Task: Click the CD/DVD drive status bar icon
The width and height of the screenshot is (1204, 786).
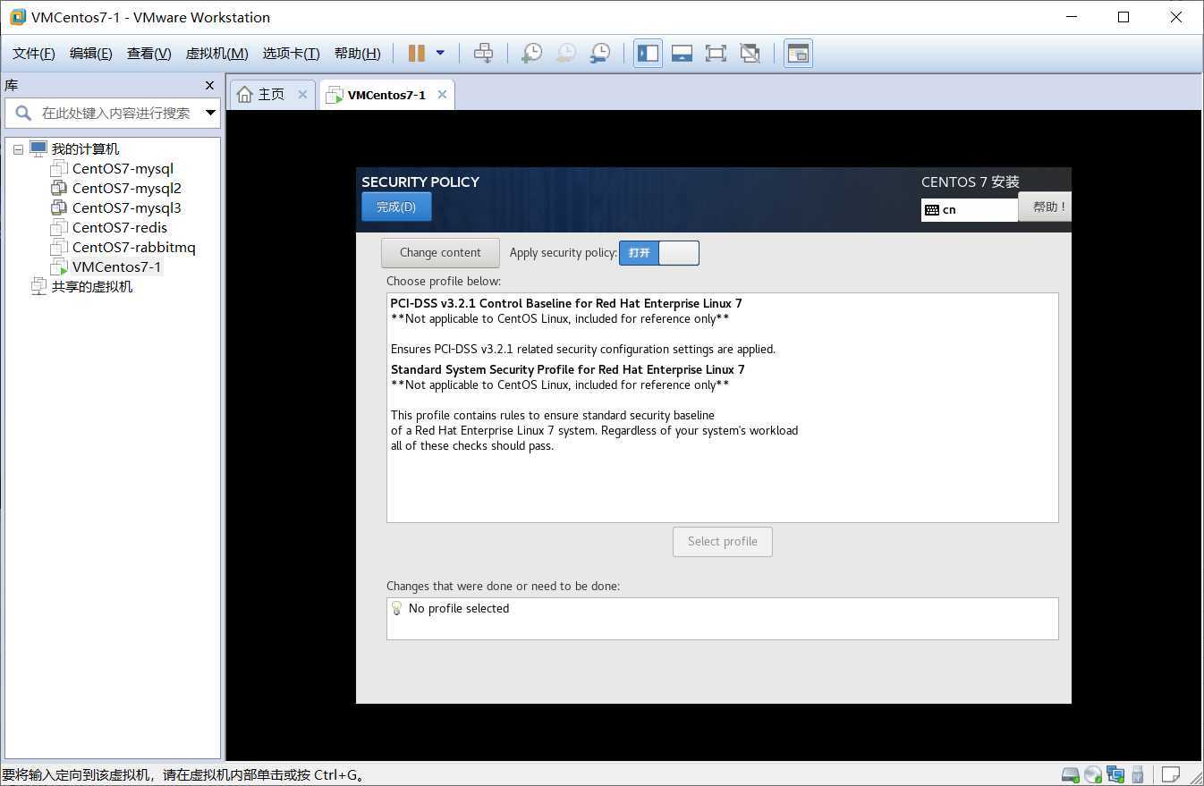Action: point(1093,774)
